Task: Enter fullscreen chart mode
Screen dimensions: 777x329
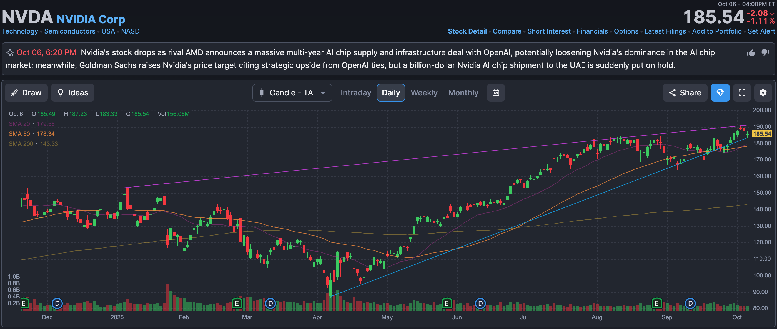Action: (742, 92)
